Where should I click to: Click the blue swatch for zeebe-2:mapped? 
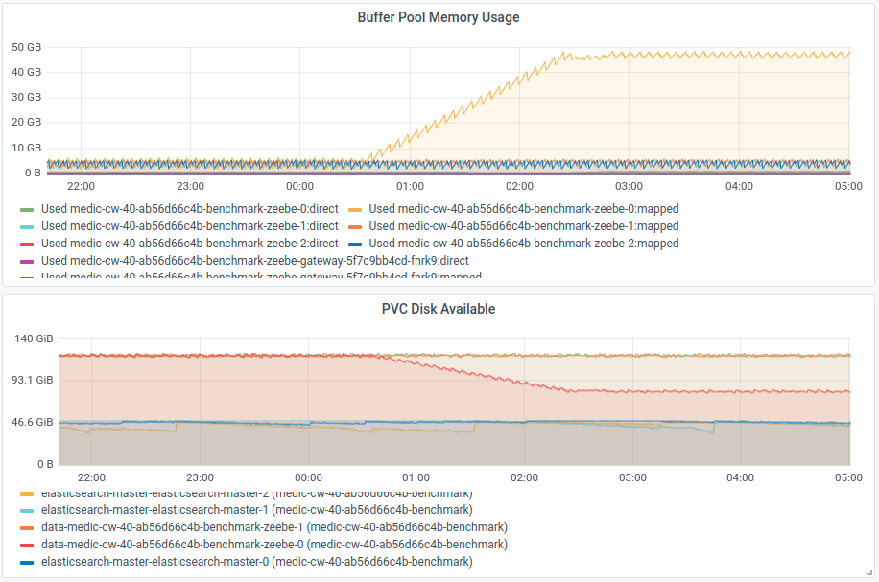coord(355,244)
